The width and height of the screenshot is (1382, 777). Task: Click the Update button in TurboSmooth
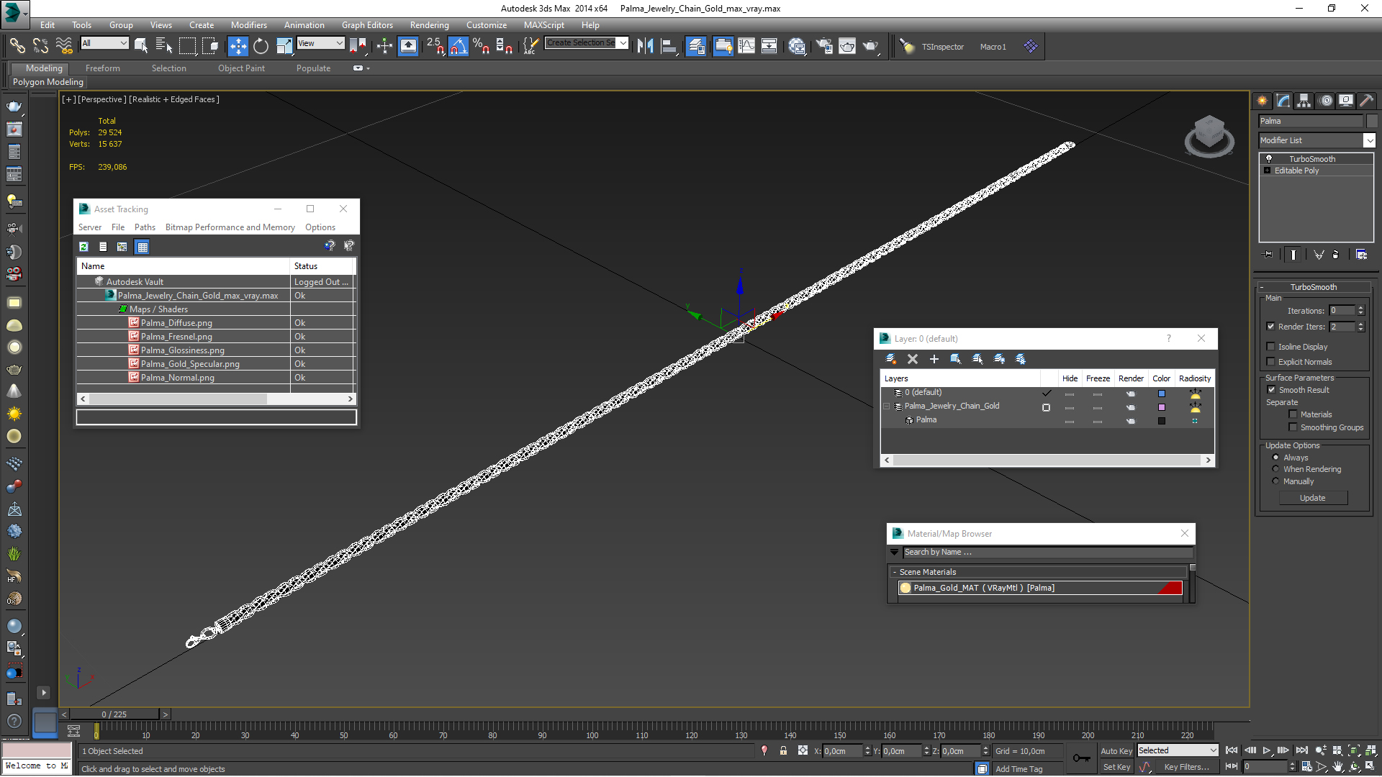click(1313, 497)
